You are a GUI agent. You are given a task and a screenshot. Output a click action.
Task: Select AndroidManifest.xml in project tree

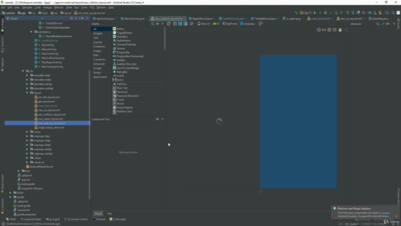41,166
